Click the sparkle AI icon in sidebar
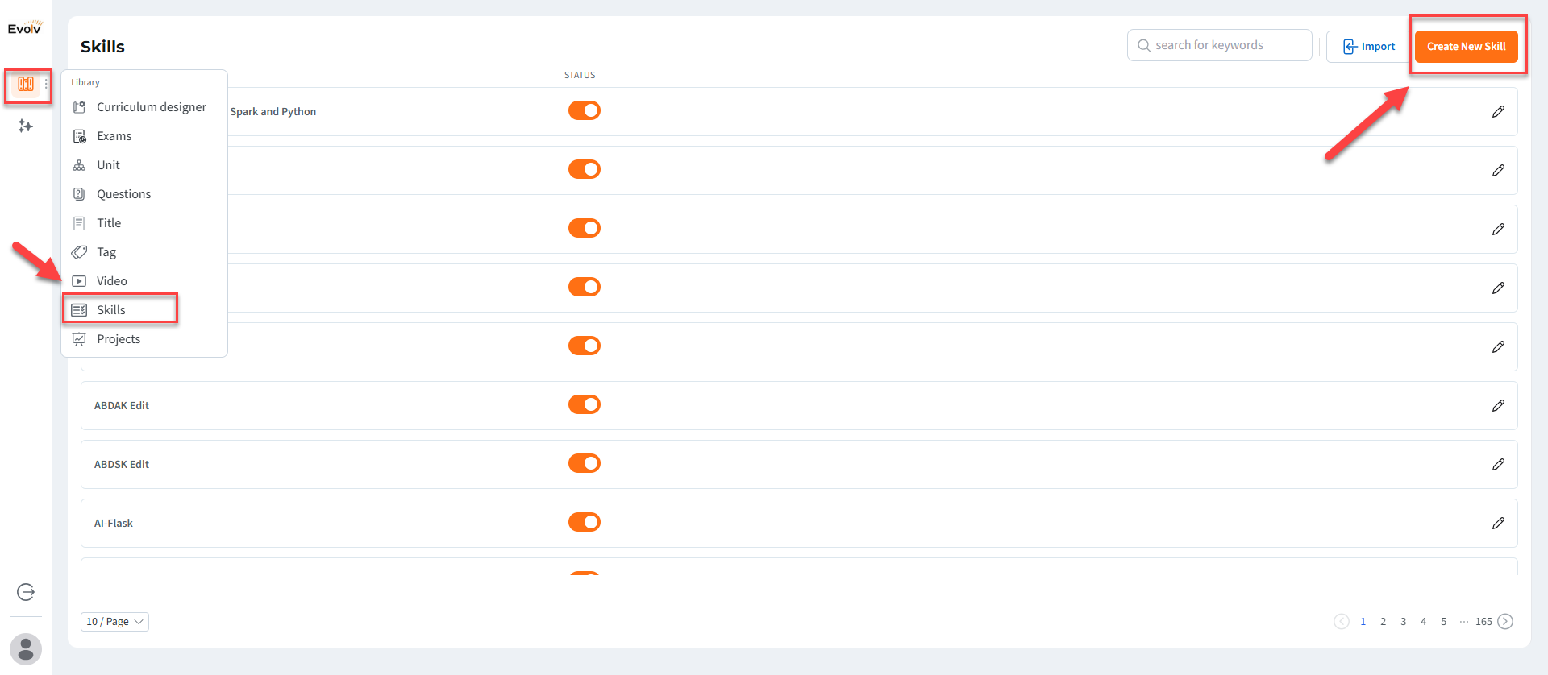 point(26,126)
